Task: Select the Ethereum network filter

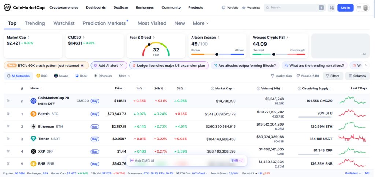Action: [x=103, y=76]
